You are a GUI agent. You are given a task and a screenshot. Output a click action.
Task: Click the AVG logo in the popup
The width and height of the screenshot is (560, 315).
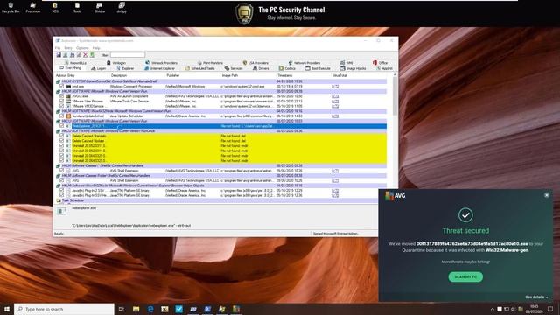395,195
